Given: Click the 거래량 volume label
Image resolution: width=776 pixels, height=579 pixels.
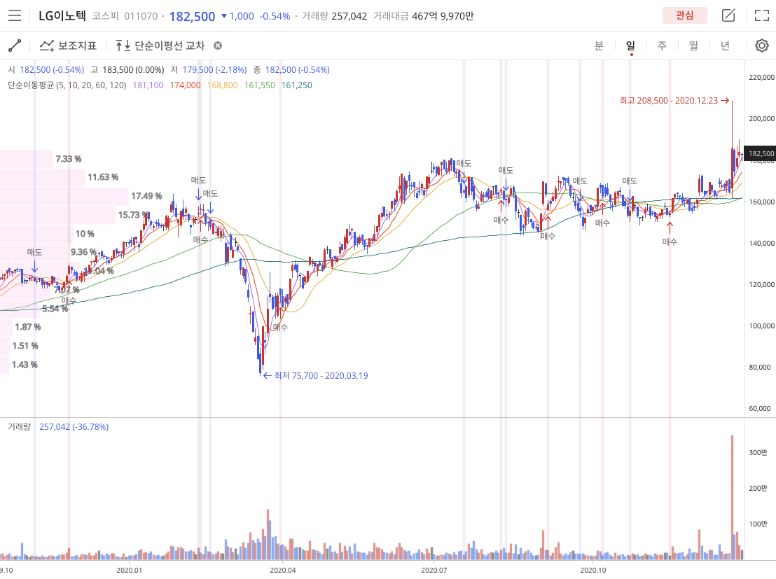Looking at the screenshot, I should [20, 426].
